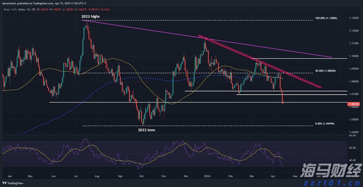
Task: Click the TradingView logo icon
Action: 4,183
